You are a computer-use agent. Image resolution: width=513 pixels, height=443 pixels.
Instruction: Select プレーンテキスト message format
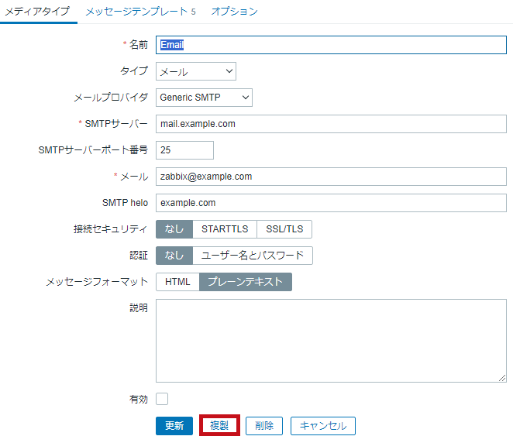click(x=246, y=282)
